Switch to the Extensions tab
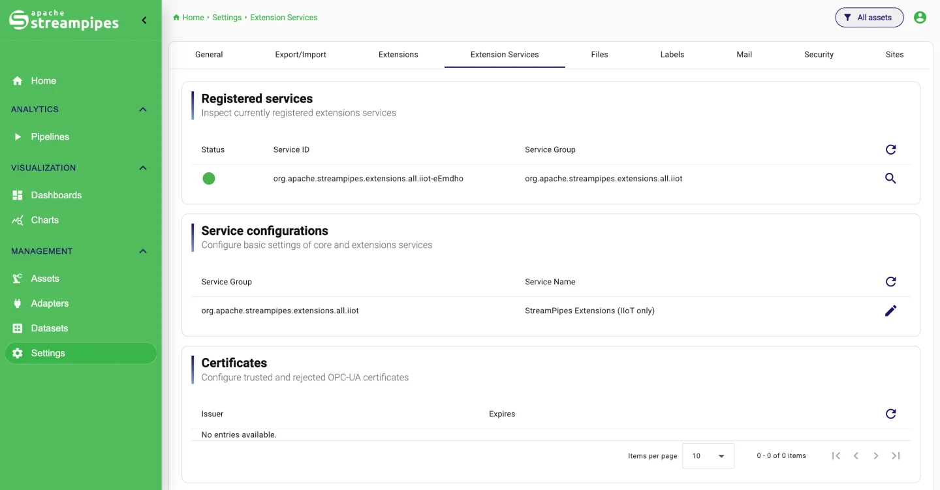Screen dimensions: 940x490 click(x=398, y=55)
